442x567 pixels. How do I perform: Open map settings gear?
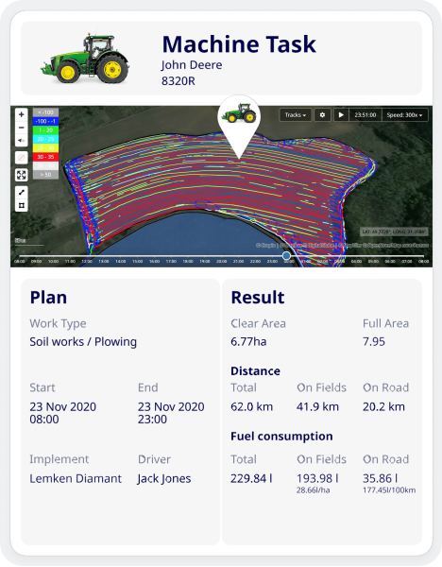point(322,115)
